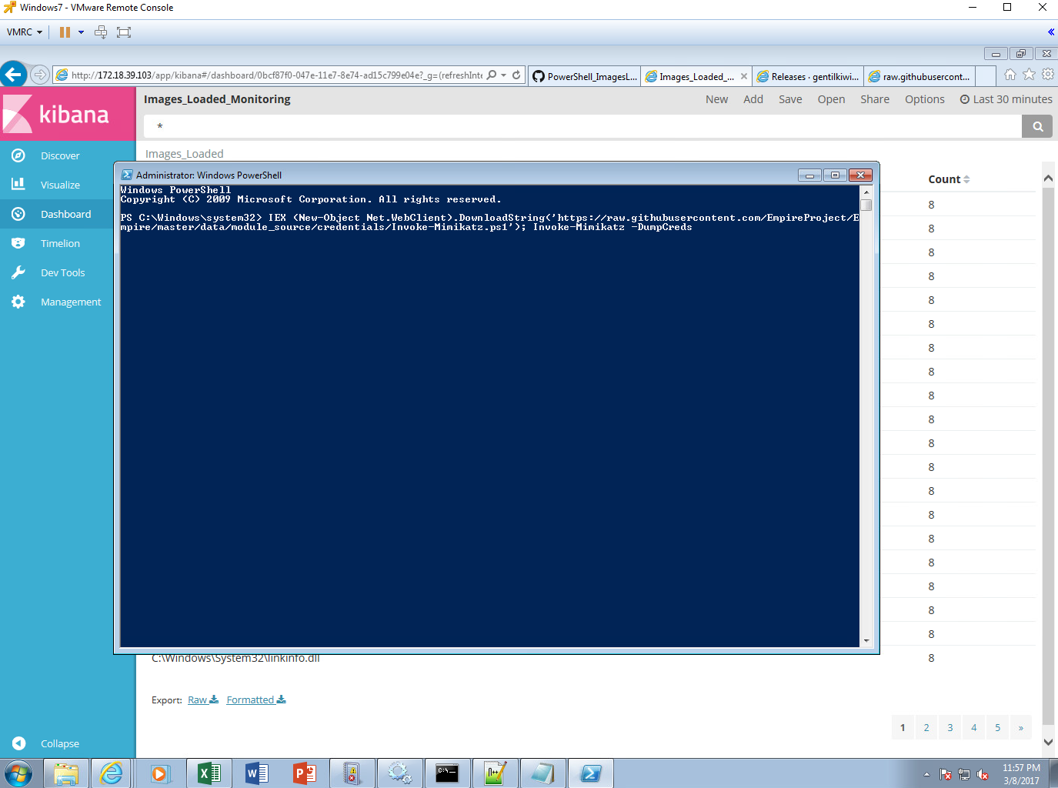Click Add in the dashboard menu

(753, 99)
